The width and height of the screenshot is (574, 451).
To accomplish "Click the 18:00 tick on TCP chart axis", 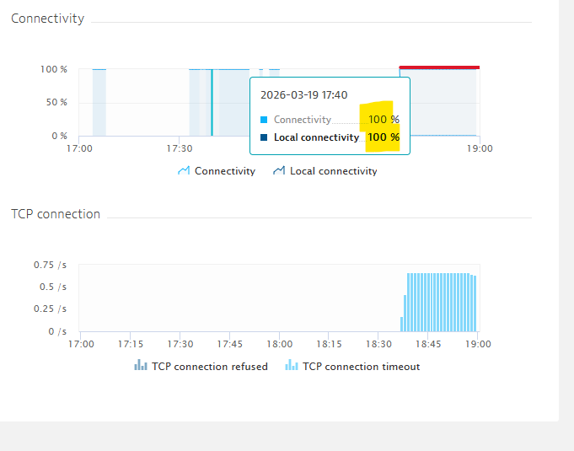I will 280,344.
